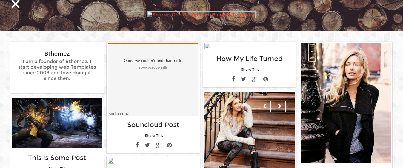Image resolution: width=403 pixels, height=168 pixels.
Task: Share Souncloud Post on Pinterest
Action: pyautogui.click(x=169, y=145)
